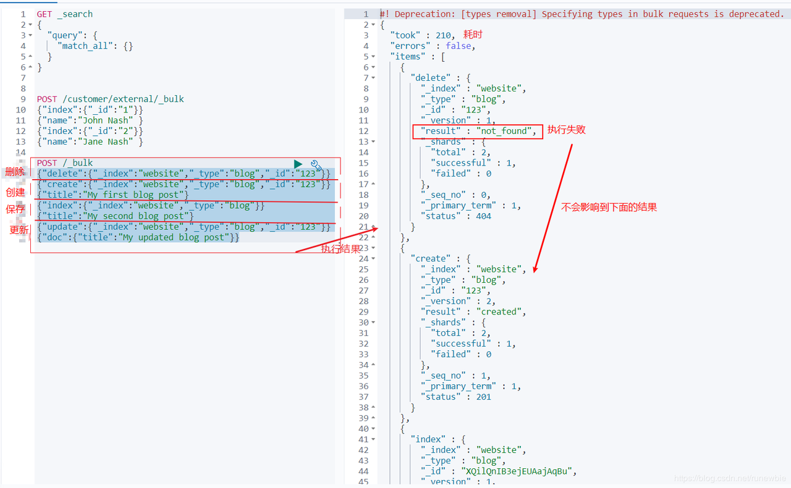Click the "My first blog post" line

113,195
